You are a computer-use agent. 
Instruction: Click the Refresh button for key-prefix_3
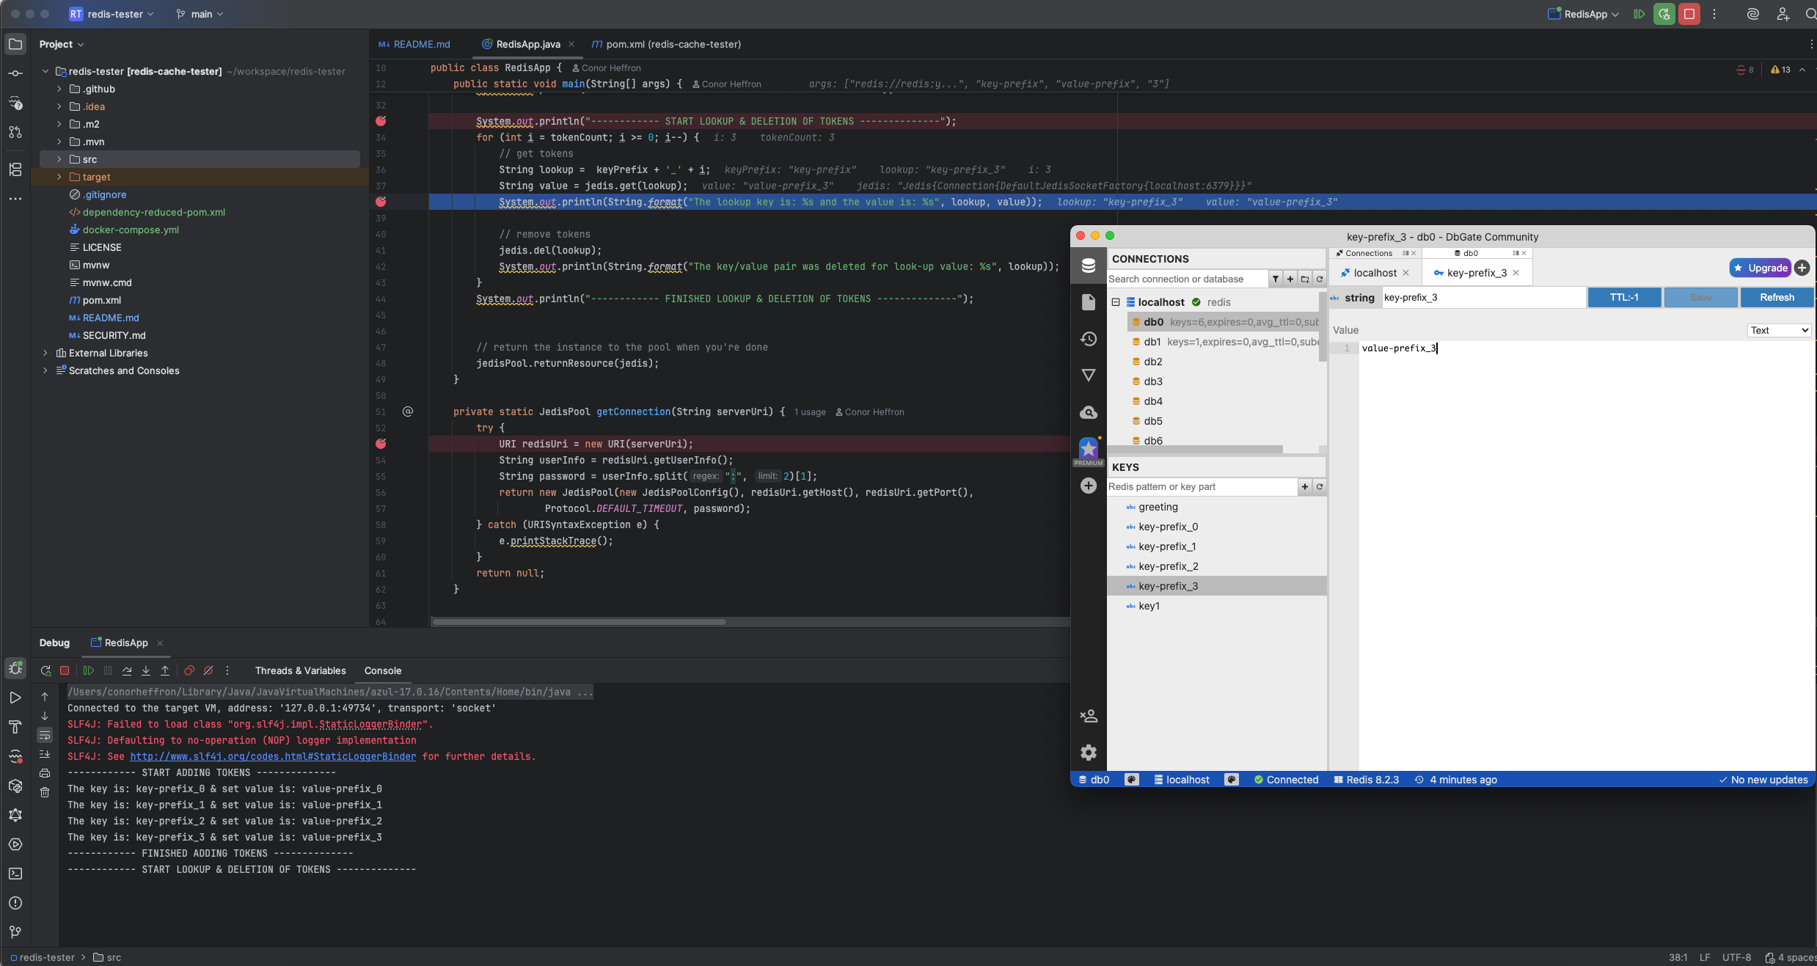pos(1776,297)
